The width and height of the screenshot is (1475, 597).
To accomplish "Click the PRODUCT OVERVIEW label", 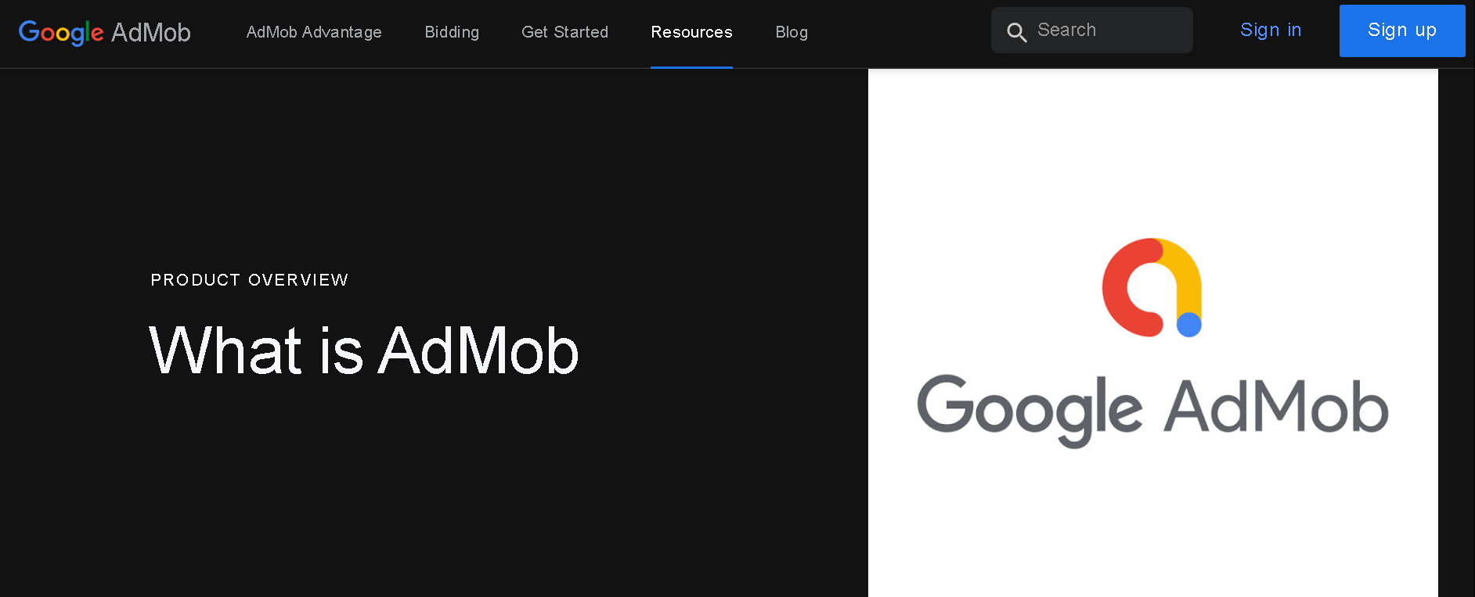I will pyautogui.click(x=249, y=280).
